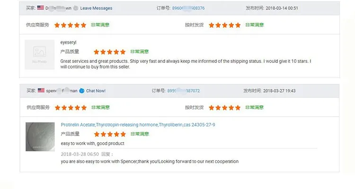View the Protirelin Acetate product photo
Image resolution: width=355 pixels, height=189 pixels.
click(40, 137)
